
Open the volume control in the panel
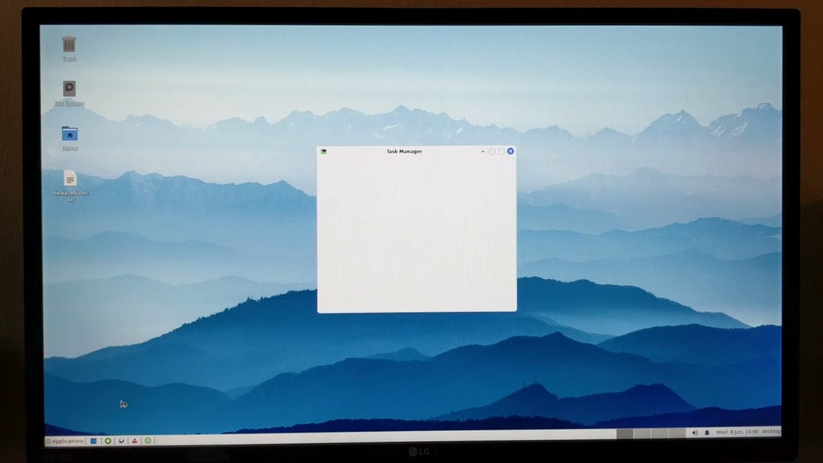[695, 433]
